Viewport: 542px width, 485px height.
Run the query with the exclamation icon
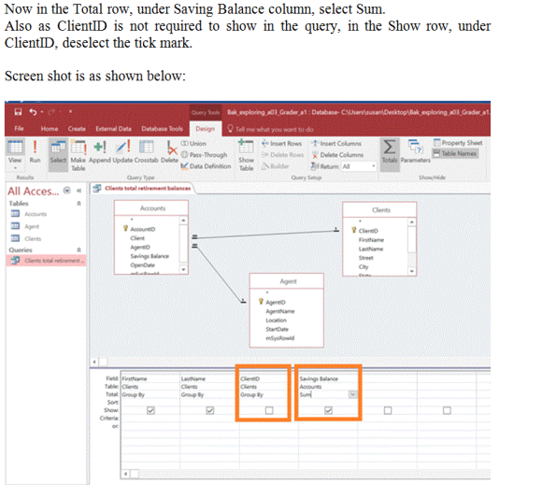pos(35,151)
